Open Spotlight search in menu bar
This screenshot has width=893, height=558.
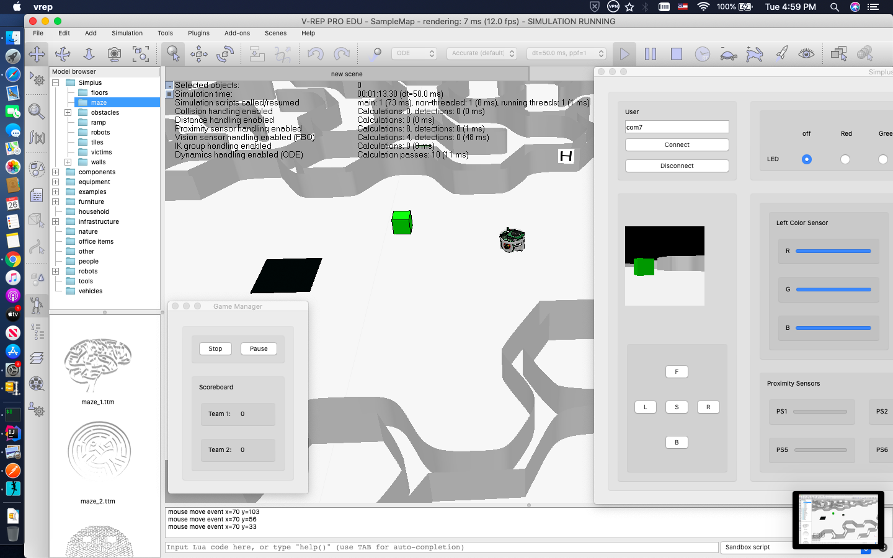coord(835,7)
